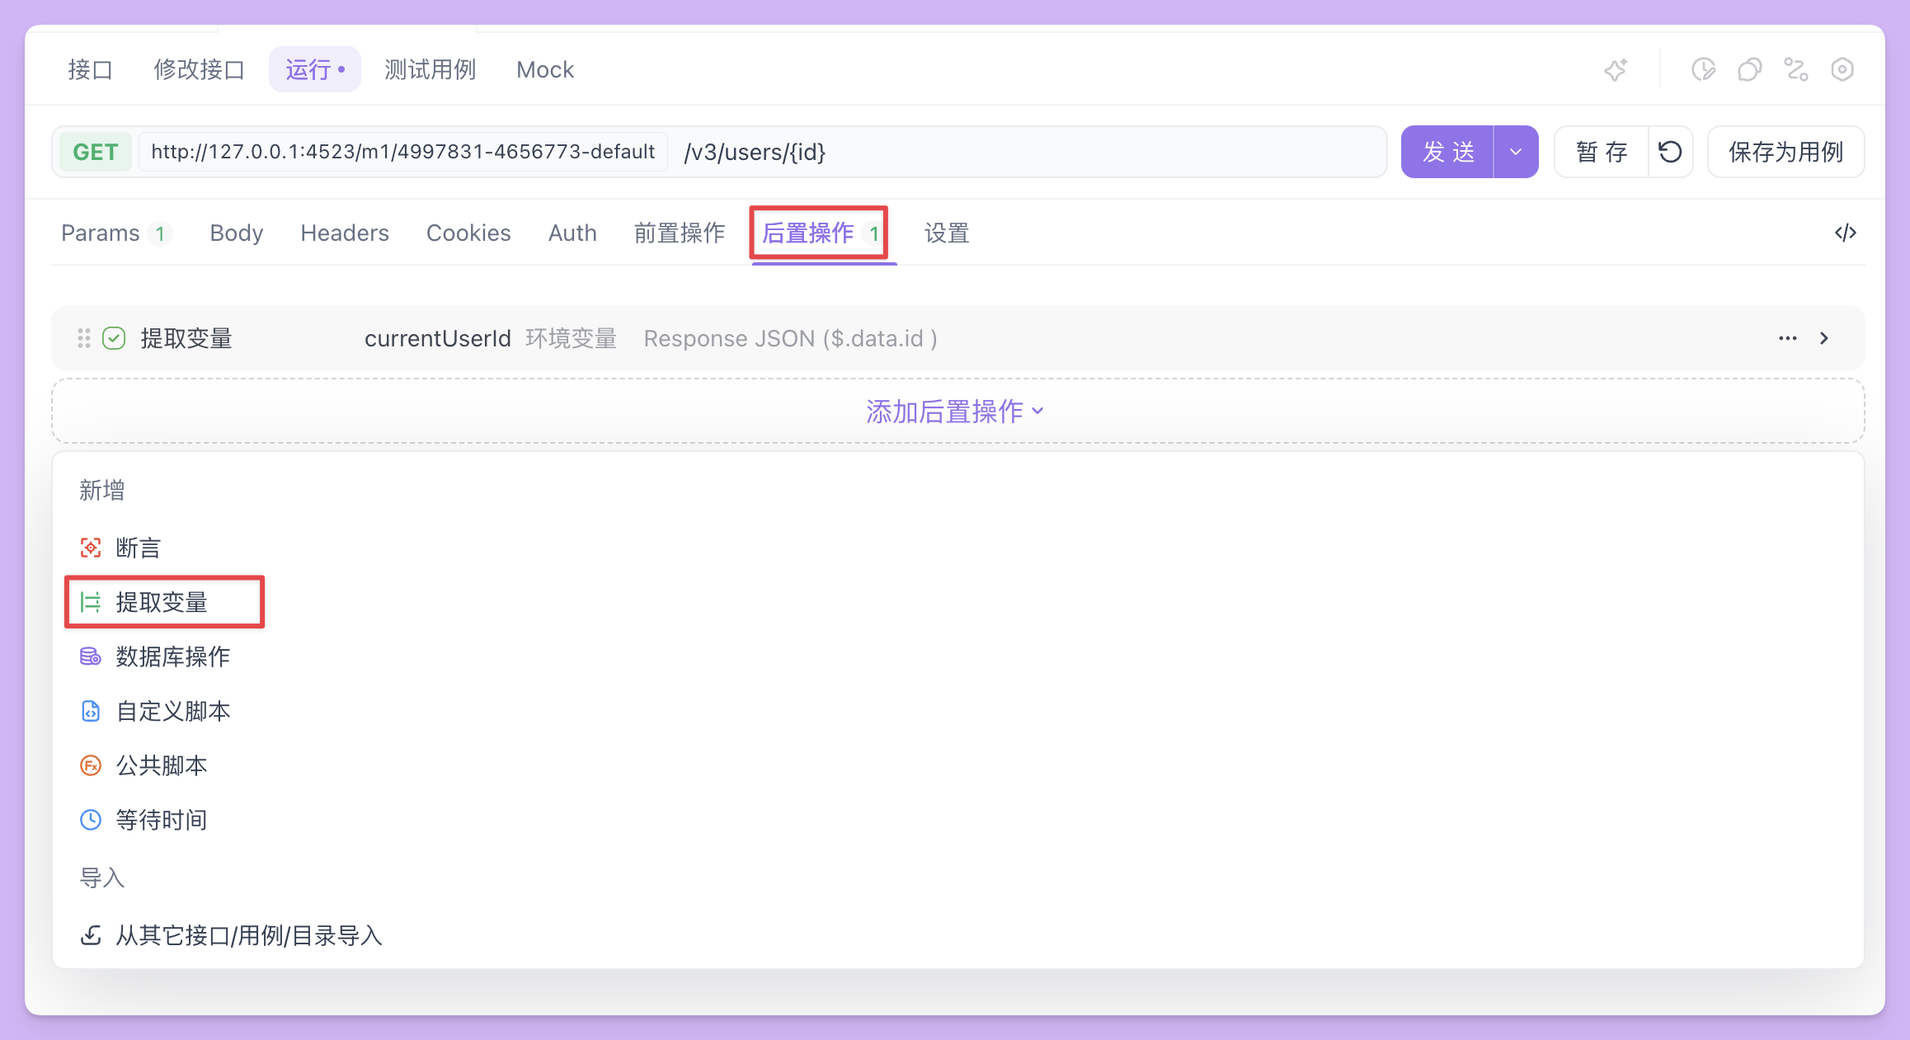Click the currentUserId variable name
The width and height of the screenshot is (1910, 1040).
[438, 338]
